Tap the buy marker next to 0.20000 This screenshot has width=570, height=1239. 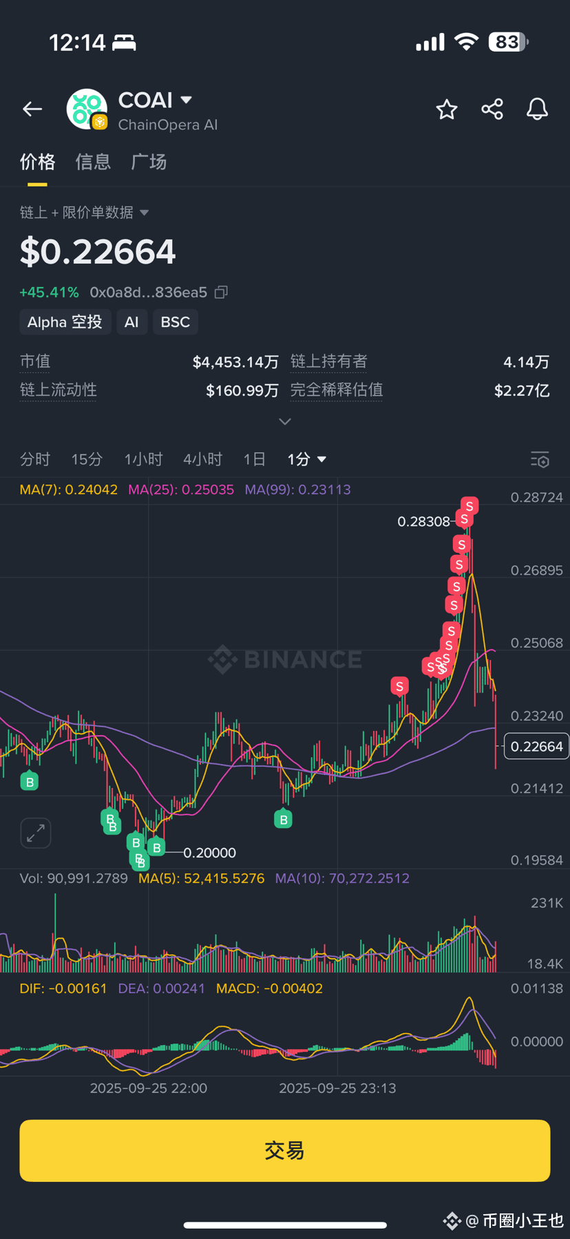coord(157,847)
